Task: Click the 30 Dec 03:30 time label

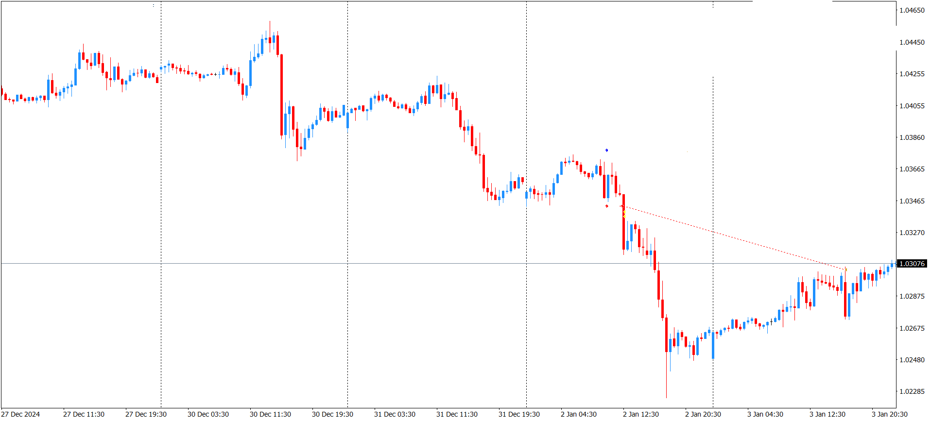Action: point(208,414)
